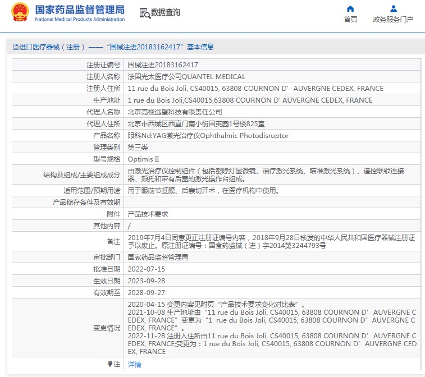
Task: Click the 其他内容 row label
Action: pyautogui.click(x=107, y=226)
